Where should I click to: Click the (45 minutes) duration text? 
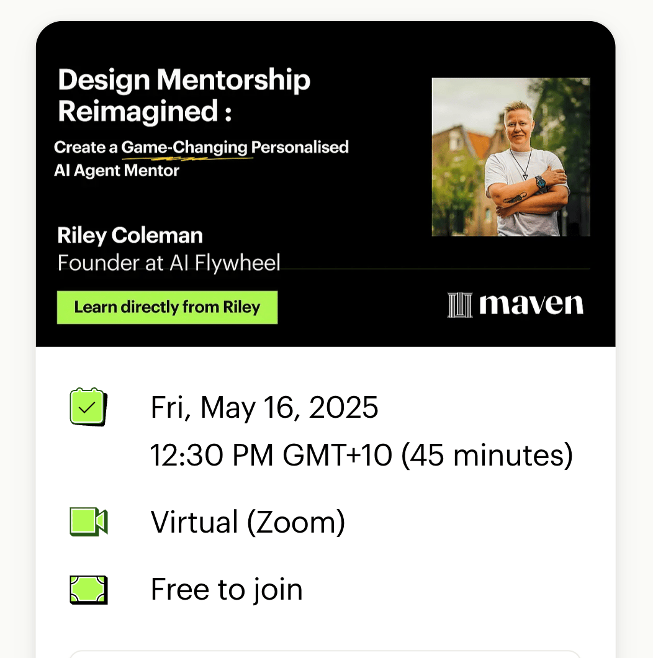[487, 455]
